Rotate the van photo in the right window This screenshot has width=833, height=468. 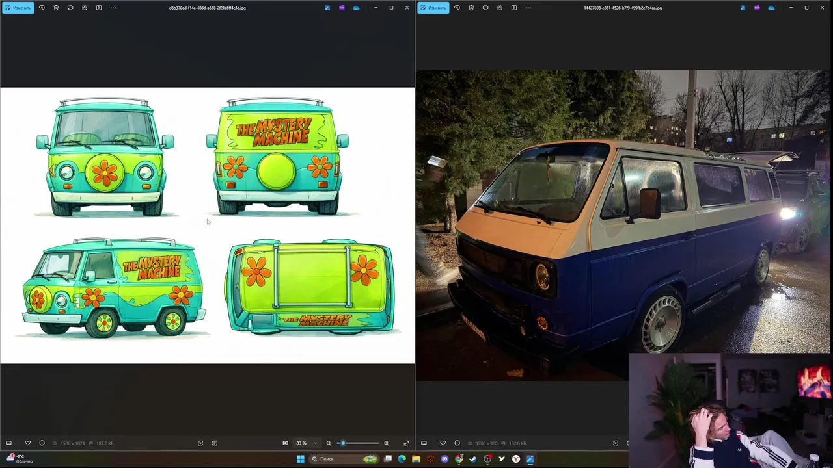pyautogui.click(x=457, y=8)
